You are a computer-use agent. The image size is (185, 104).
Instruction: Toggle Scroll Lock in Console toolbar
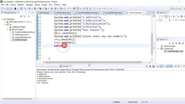(x=161, y=66)
